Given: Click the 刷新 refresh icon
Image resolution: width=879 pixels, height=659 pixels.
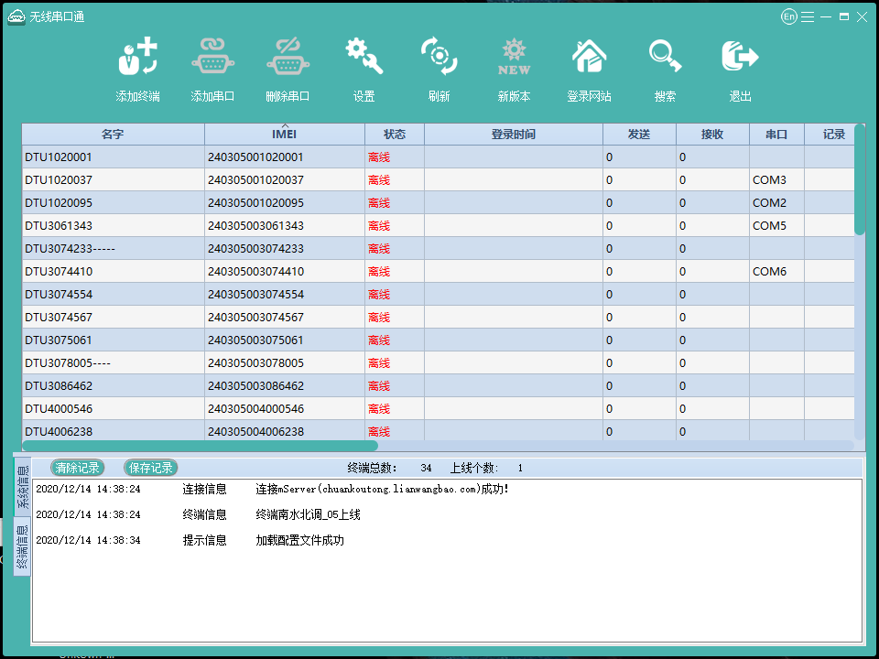Looking at the screenshot, I should (x=439, y=56).
